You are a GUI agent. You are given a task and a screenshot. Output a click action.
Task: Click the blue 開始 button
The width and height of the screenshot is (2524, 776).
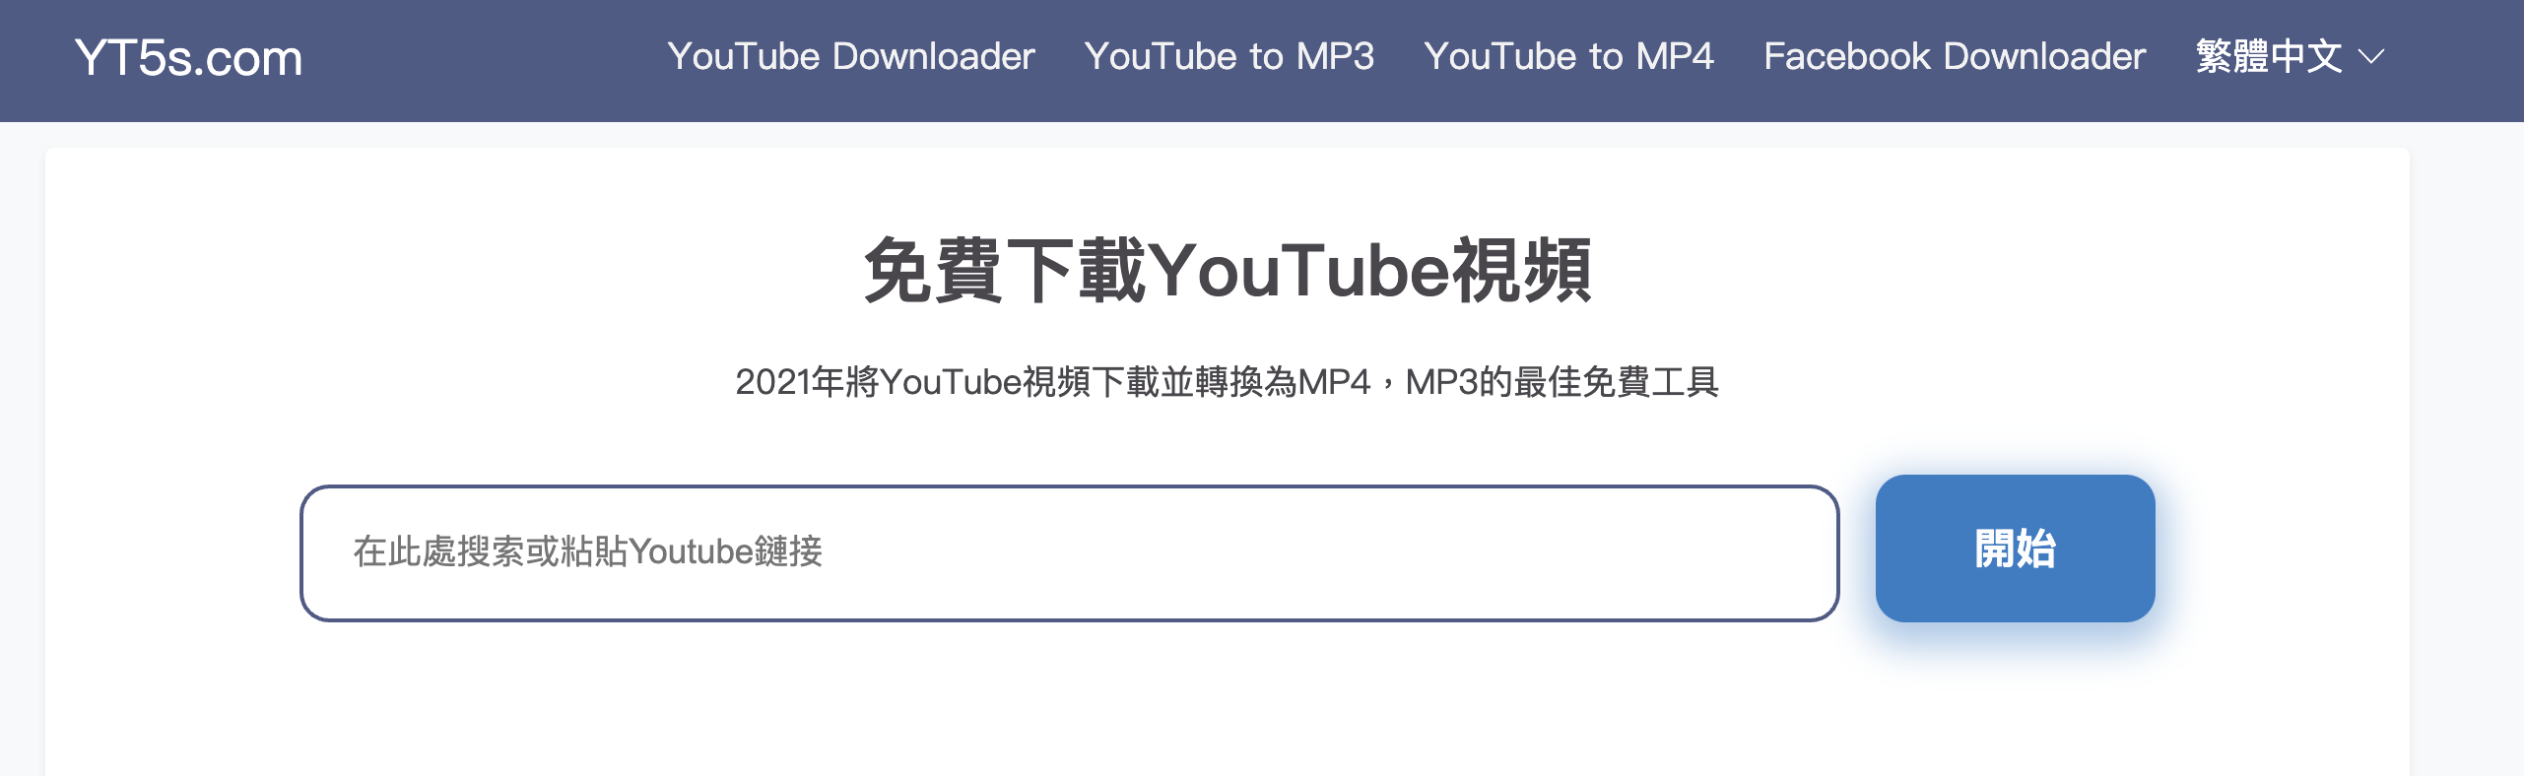pyautogui.click(x=2015, y=549)
